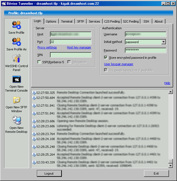177x181 pixels.
Task: Click the Exit button
Action: pyautogui.click(x=156, y=173)
